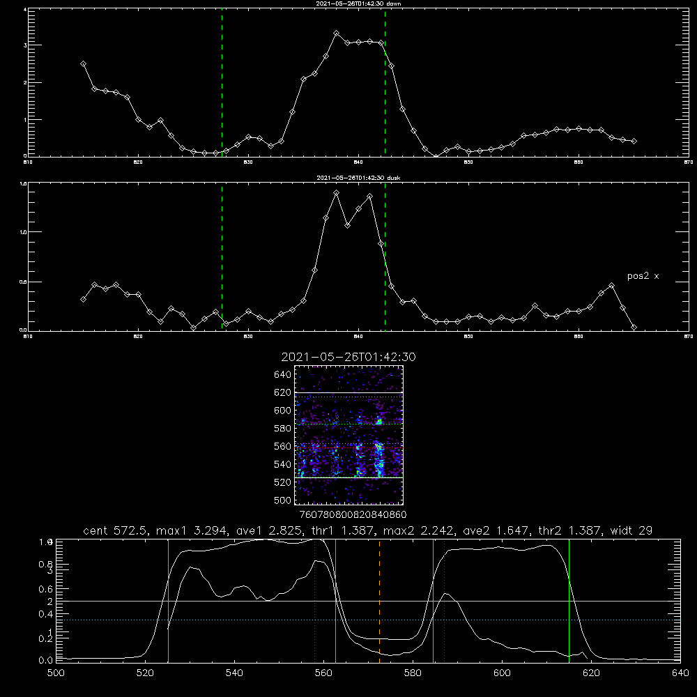Click the '500' x-axis label of bottom plot
This screenshot has height=697, width=697.
[x=56, y=673]
